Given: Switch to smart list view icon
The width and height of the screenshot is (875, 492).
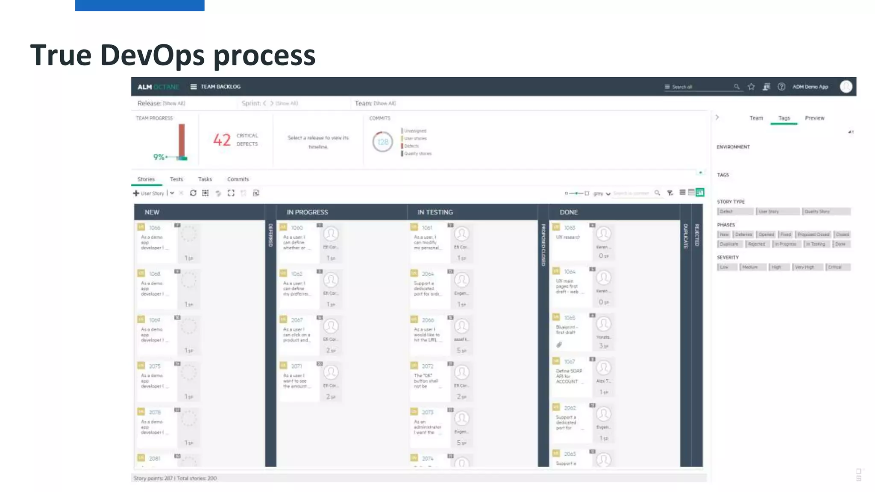Looking at the screenshot, I should (x=691, y=193).
